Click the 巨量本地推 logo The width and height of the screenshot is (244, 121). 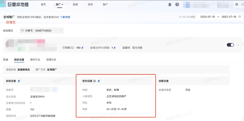point(18,4)
